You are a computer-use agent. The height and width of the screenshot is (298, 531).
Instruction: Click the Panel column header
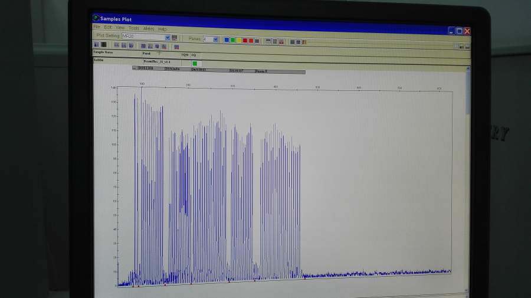pos(146,54)
